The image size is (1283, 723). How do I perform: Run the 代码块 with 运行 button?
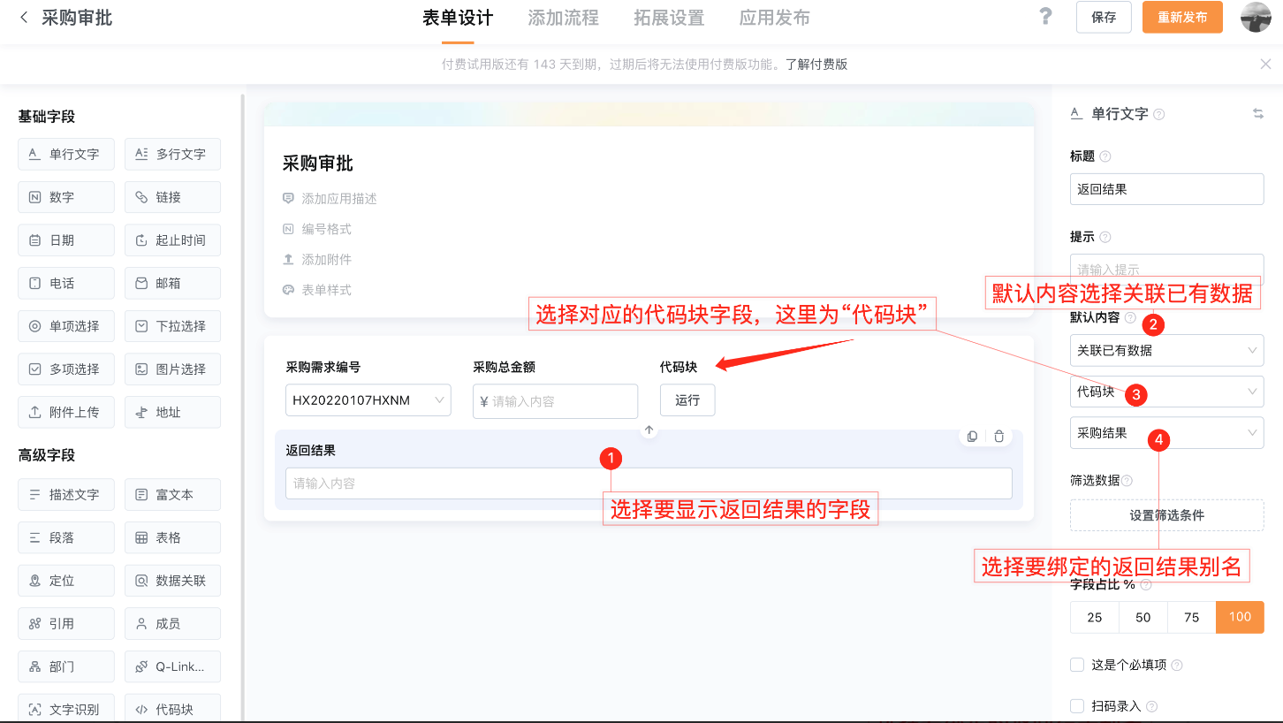687,400
